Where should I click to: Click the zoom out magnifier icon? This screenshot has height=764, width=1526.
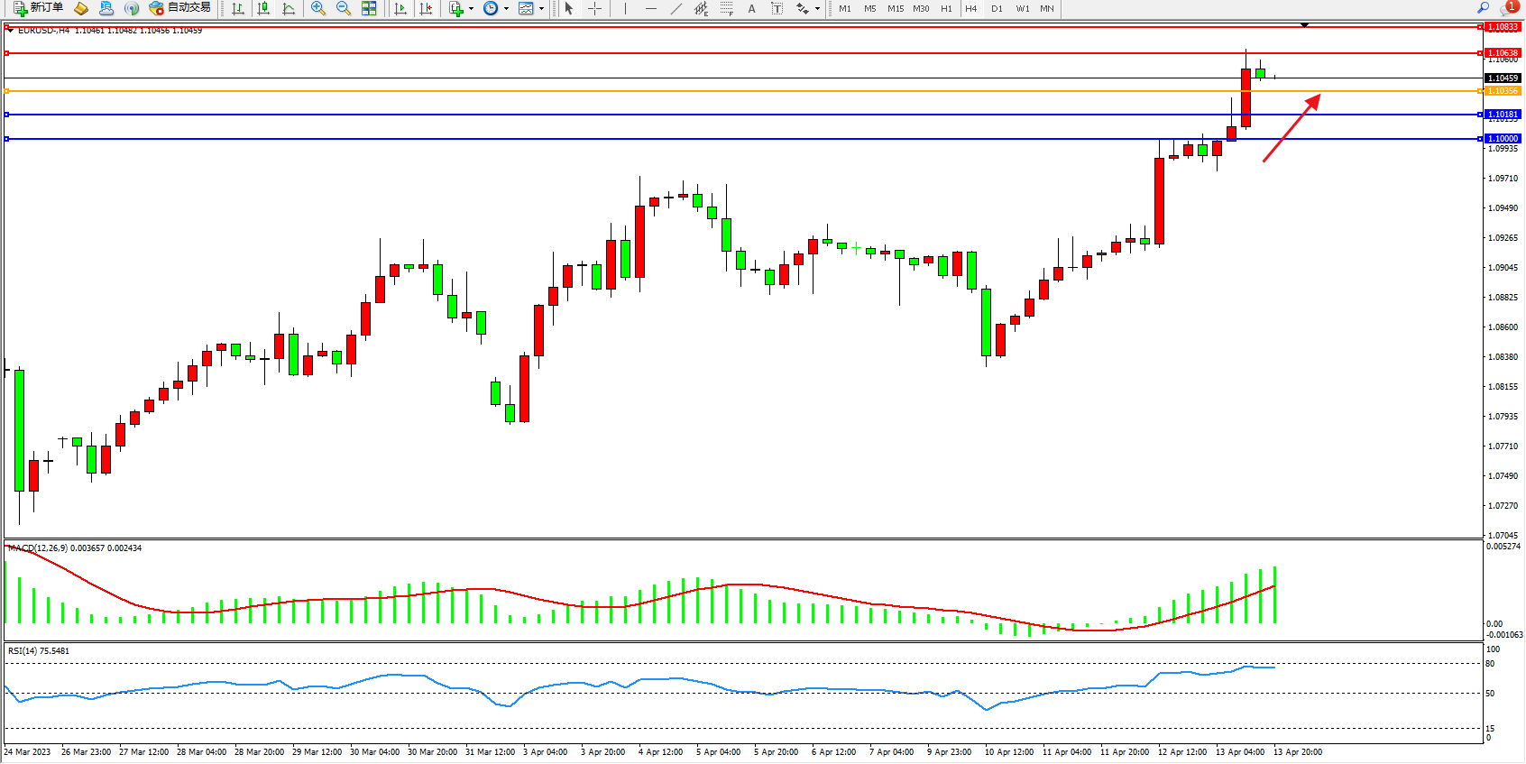pos(343,8)
